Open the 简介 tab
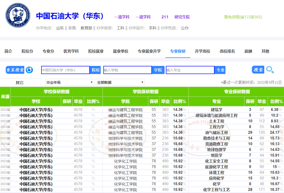This screenshot has width=284, height=193. pyautogui.click(x=8, y=51)
